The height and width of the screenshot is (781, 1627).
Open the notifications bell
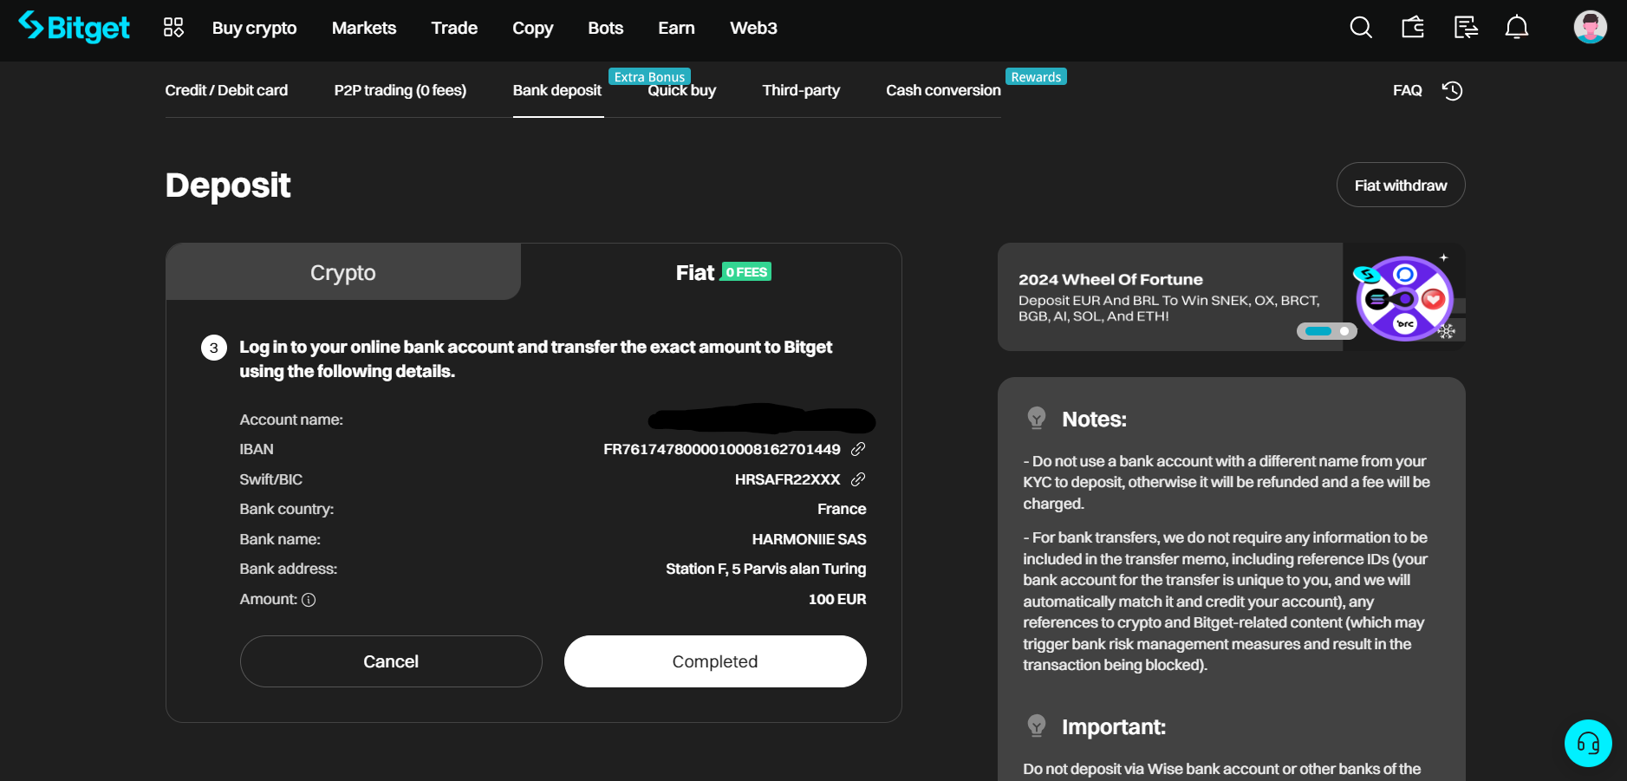pyautogui.click(x=1517, y=28)
